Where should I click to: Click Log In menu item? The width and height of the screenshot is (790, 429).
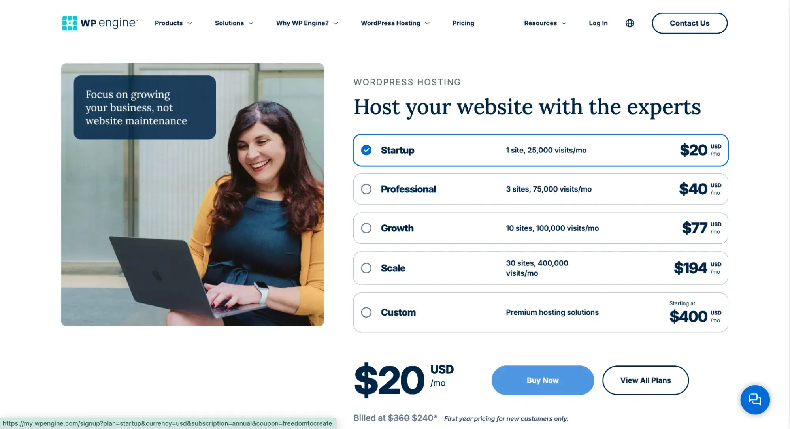point(598,23)
